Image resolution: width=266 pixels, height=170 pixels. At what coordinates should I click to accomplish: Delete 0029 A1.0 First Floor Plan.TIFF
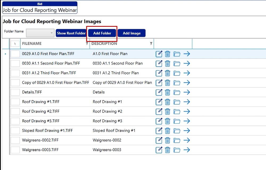[x=168, y=54]
